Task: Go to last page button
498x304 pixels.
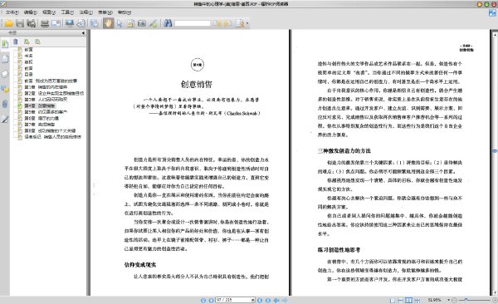Action: click(x=268, y=300)
